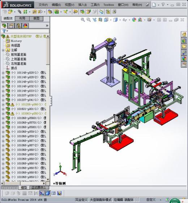Click the View Settings monitor icon
Image resolution: width=188 pixels, height=203 pixels.
coord(149,20)
